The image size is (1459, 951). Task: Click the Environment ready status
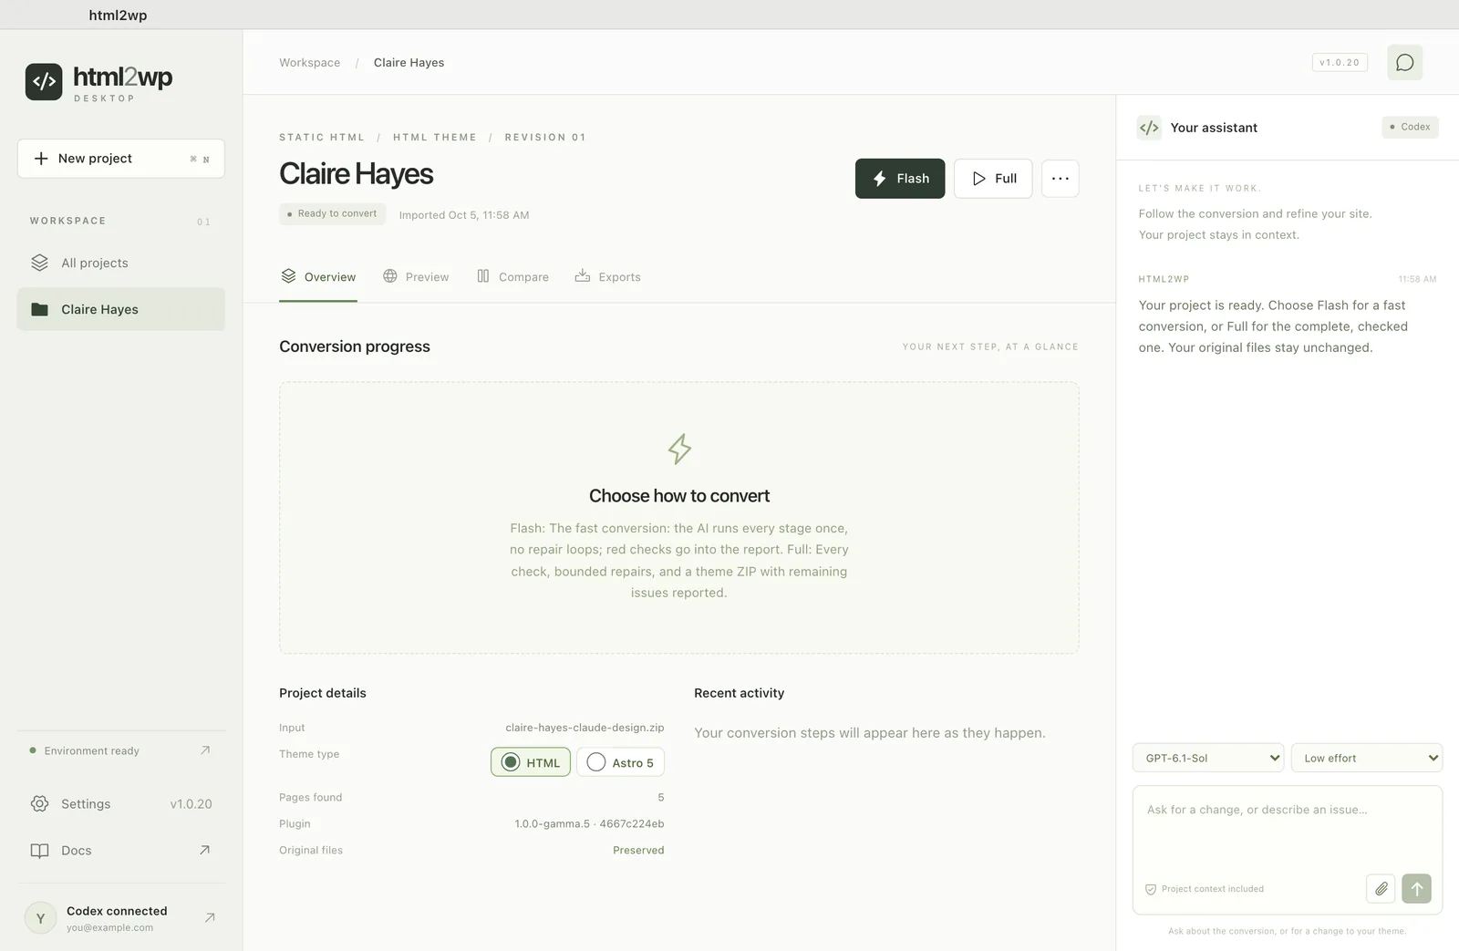pos(120,750)
